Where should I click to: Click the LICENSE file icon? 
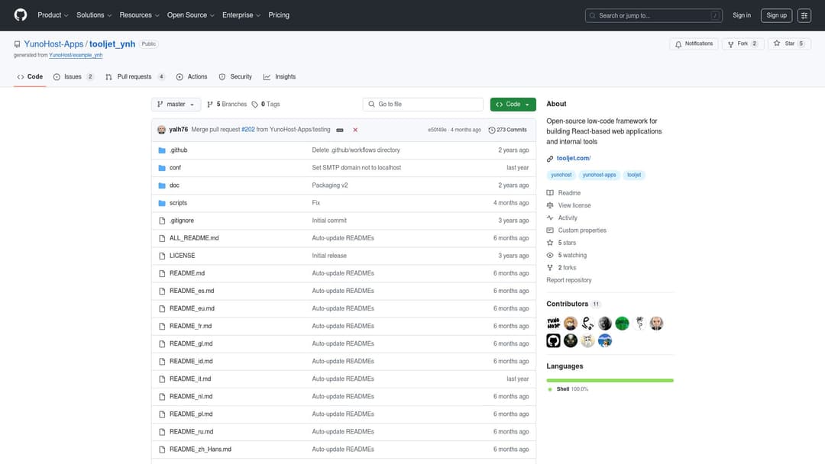(x=162, y=256)
